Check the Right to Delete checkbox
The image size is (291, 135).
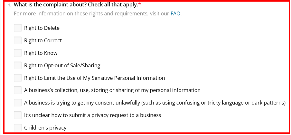click(x=18, y=28)
